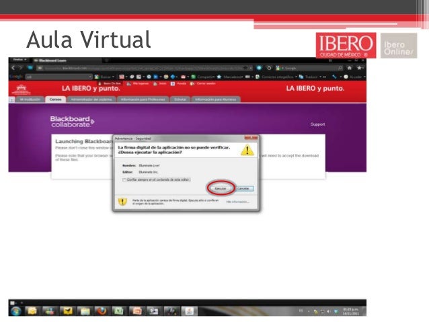
Task: Switch to Mi institución tab
Action: 30,99
